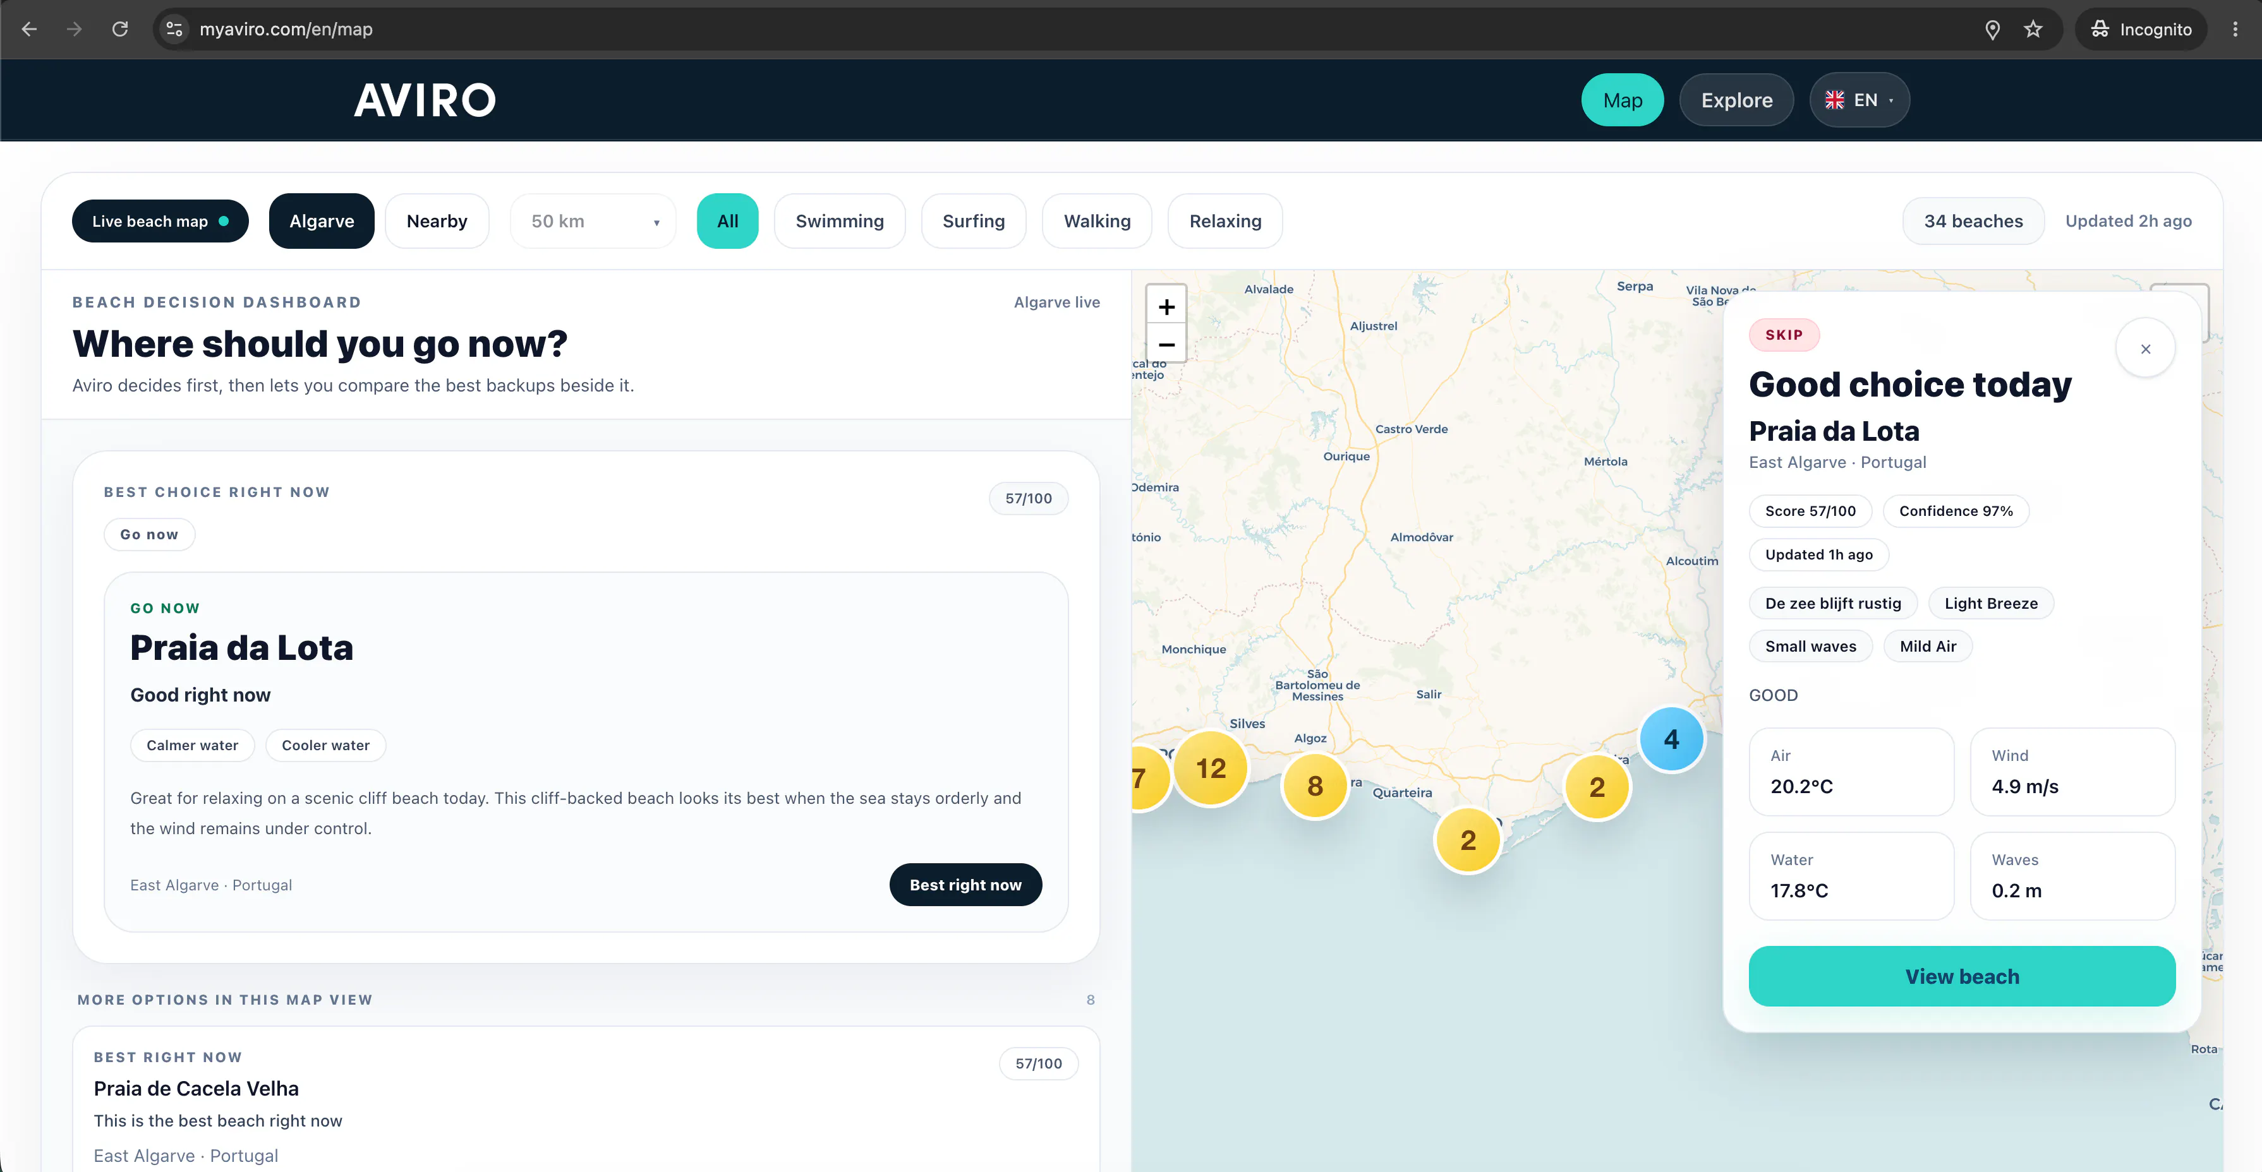Click the Algarve live label

click(1056, 302)
